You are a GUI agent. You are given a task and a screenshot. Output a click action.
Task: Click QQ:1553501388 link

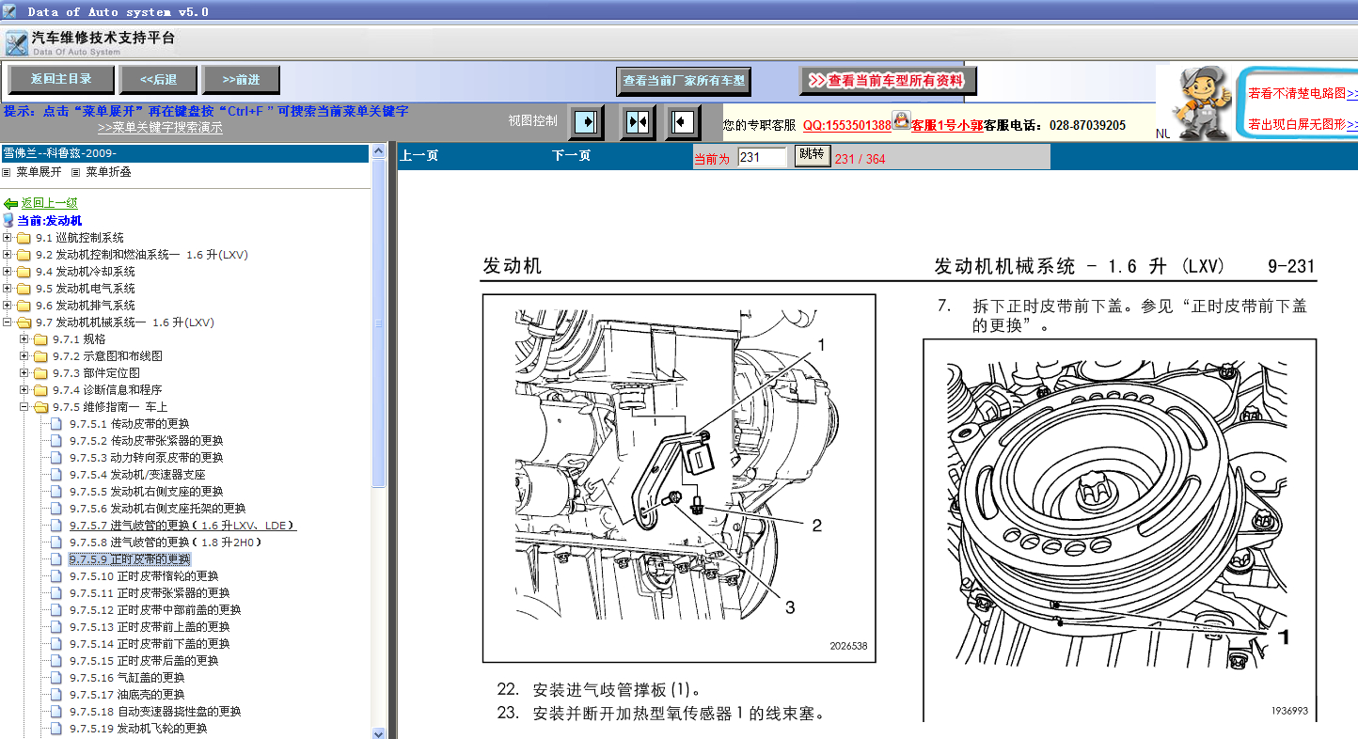tap(847, 125)
